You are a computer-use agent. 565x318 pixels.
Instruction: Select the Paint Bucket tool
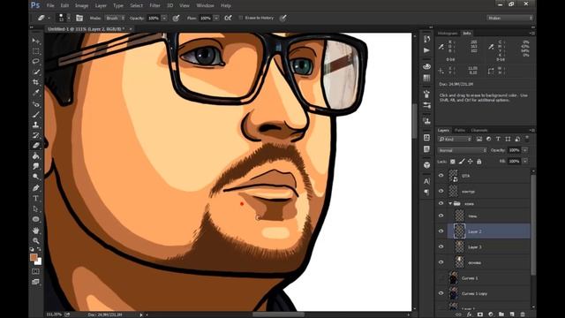click(x=35, y=156)
